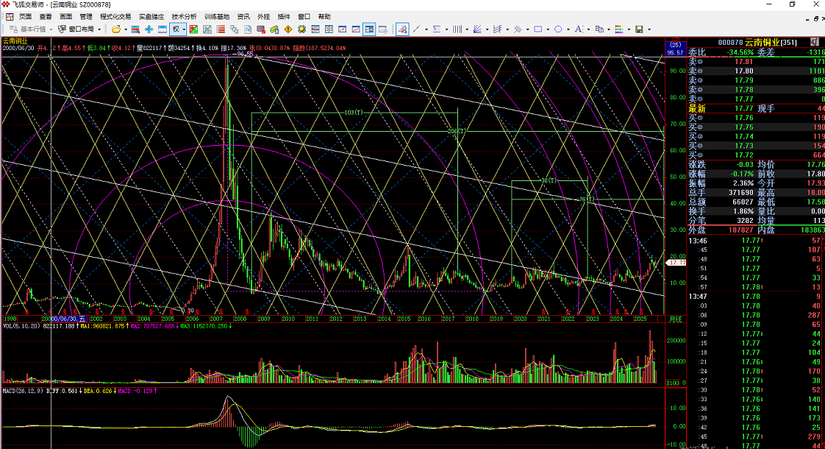This screenshot has height=449, width=825.
Task: Click the sell price 17.81
Action: pos(744,62)
